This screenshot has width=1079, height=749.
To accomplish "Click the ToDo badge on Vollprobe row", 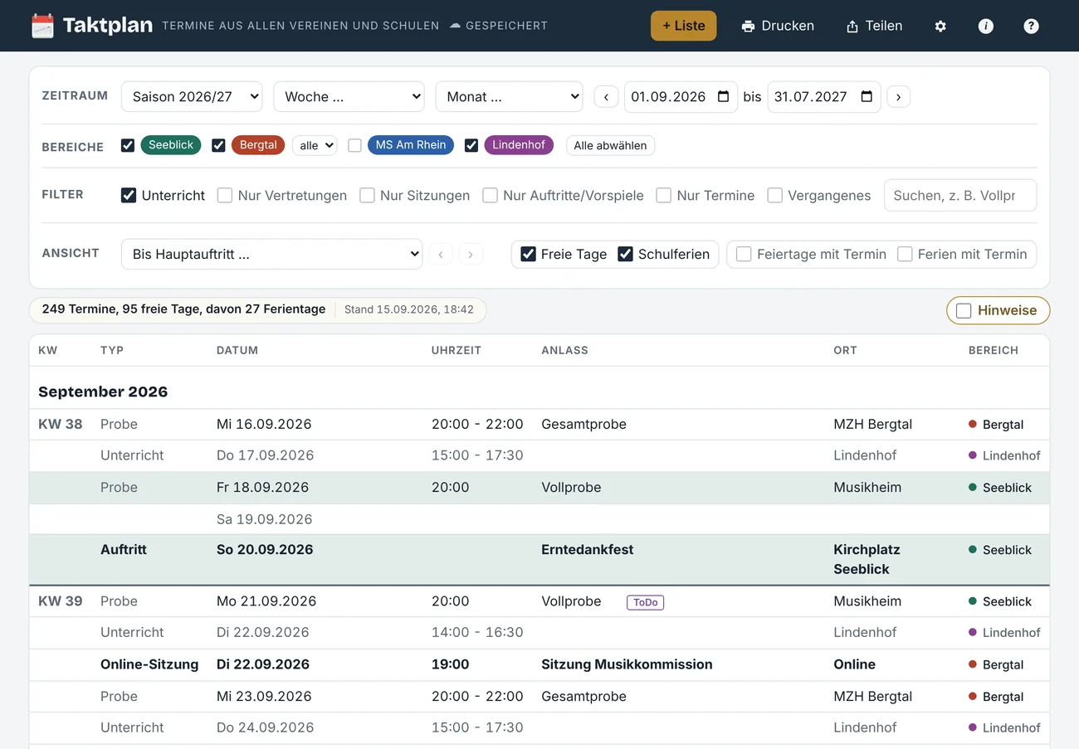I will point(645,602).
